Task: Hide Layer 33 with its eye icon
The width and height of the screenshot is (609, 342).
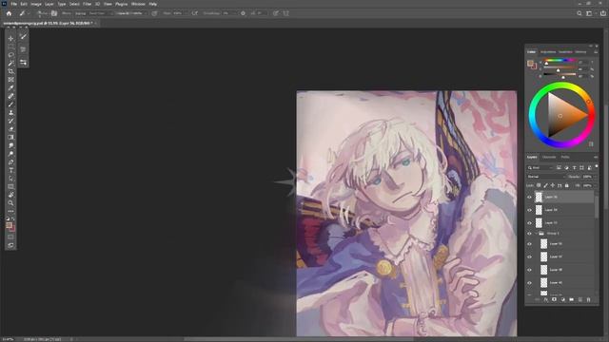Action: tap(529, 223)
